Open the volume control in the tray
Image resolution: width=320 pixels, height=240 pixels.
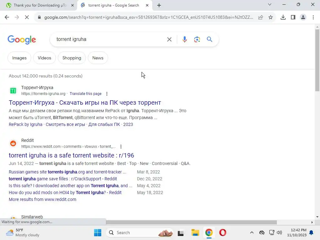(x=279, y=232)
